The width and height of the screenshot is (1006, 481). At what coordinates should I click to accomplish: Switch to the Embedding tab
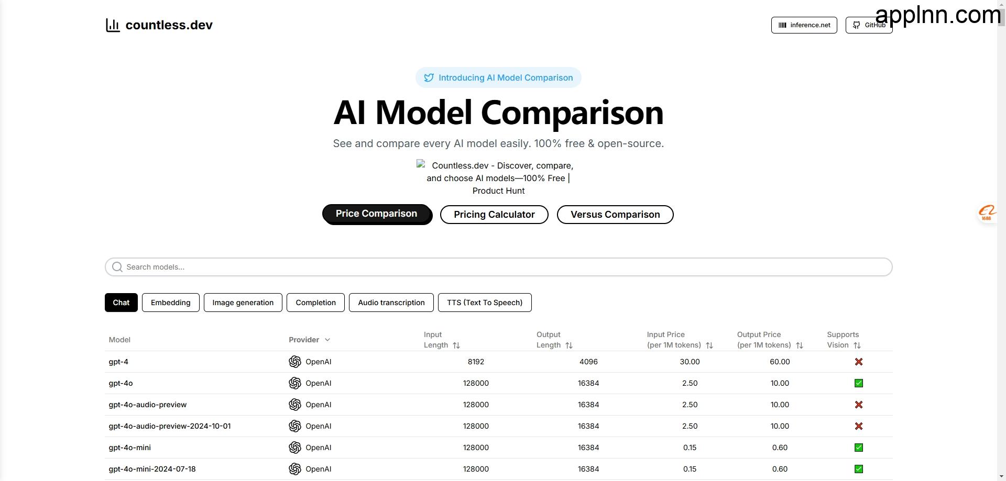click(x=170, y=303)
